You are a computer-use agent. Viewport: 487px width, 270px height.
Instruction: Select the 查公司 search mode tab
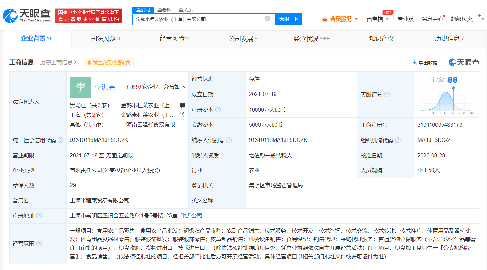coord(143,10)
